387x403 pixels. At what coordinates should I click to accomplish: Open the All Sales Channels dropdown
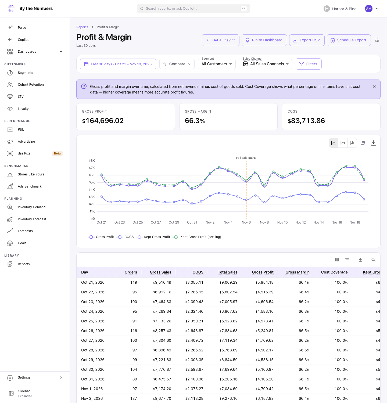click(x=266, y=64)
